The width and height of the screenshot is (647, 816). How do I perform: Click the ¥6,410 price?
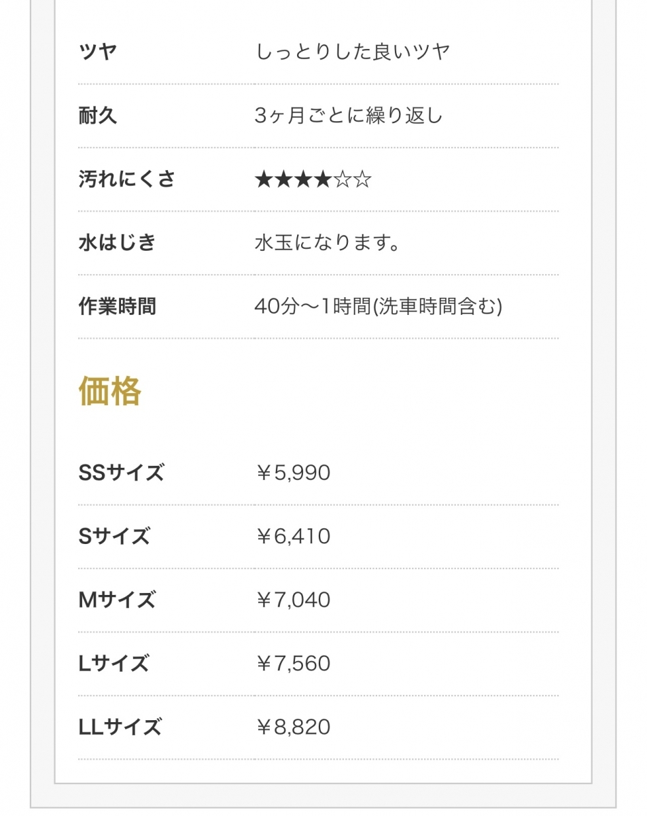point(293,537)
